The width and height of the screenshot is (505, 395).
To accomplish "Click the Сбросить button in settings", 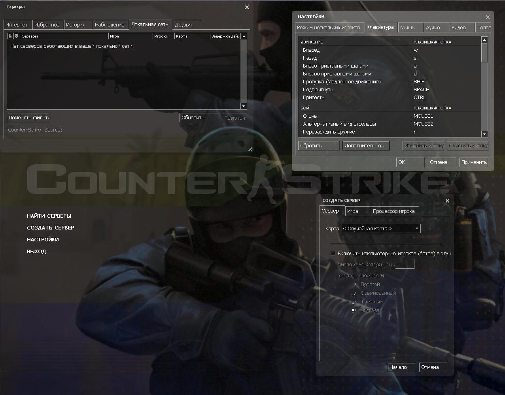I will coord(319,145).
